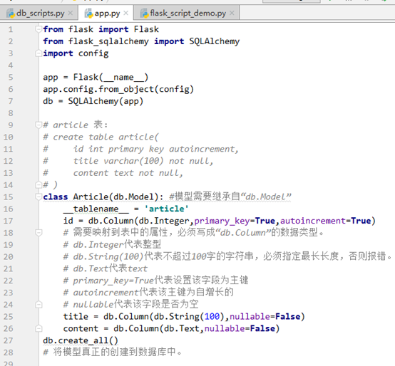Click comment '# create table article('
Screen dimensions: 395x366
click(x=101, y=137)
